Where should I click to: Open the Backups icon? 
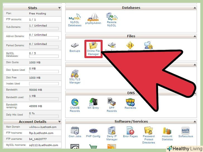(75, 45)
